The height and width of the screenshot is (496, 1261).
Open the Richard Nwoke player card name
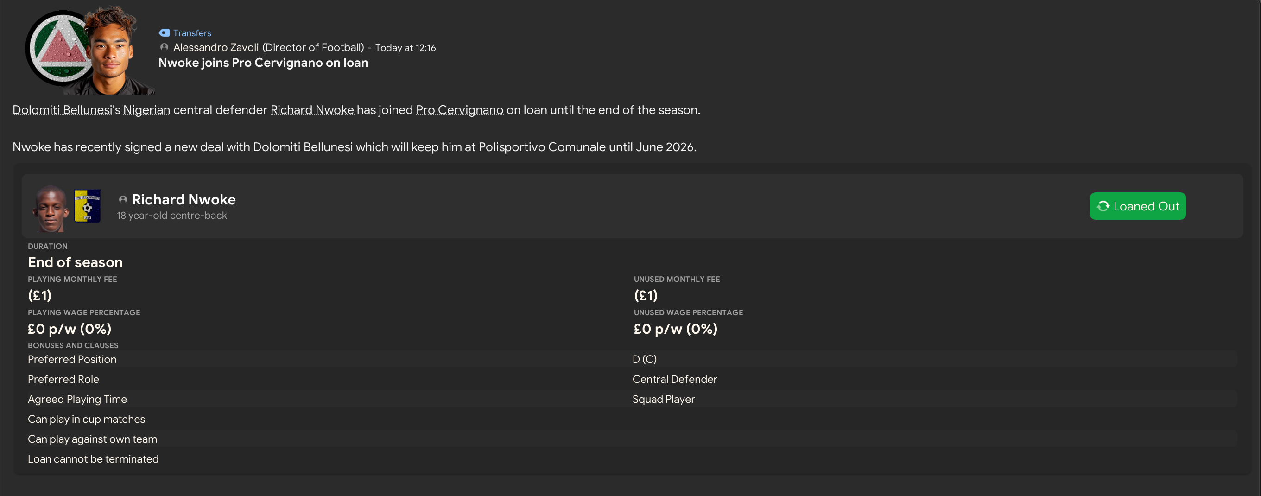click(x=184, y=200)
